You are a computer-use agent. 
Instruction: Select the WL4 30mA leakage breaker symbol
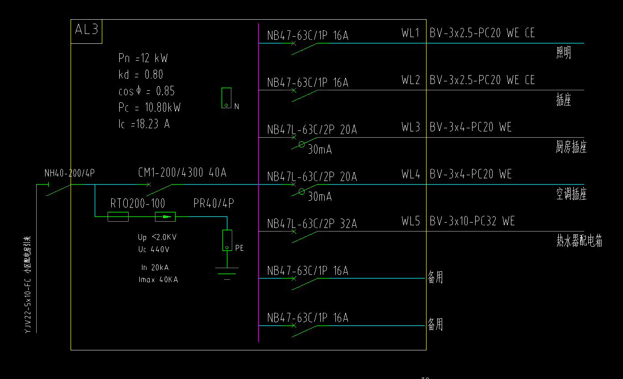pos(305,190)
